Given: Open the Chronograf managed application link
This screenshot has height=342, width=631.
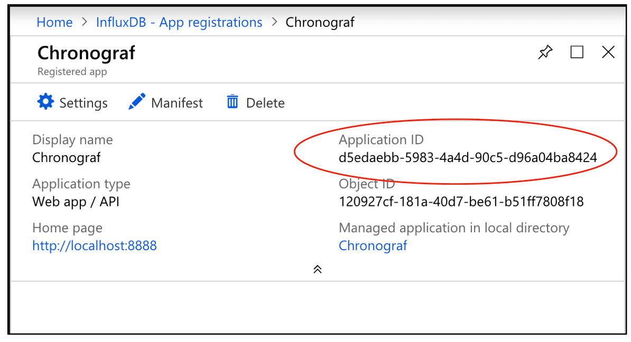Looking at the screenshot, I should tap(373, 245).
